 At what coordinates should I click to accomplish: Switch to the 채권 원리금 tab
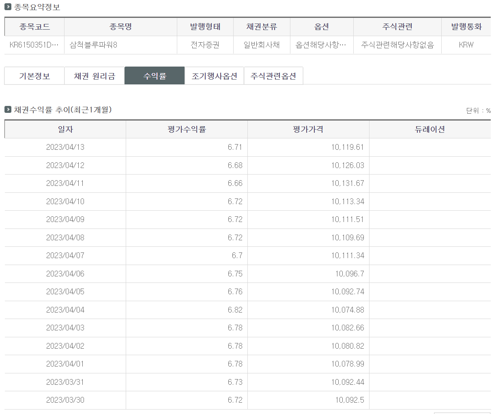95,76
